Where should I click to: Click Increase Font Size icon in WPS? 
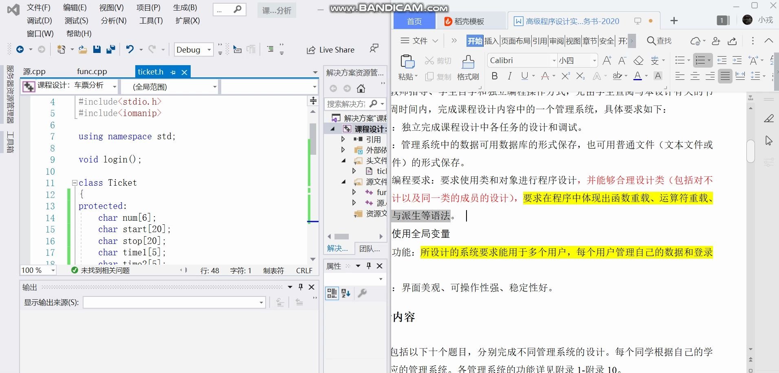click(x=607, y=61)
